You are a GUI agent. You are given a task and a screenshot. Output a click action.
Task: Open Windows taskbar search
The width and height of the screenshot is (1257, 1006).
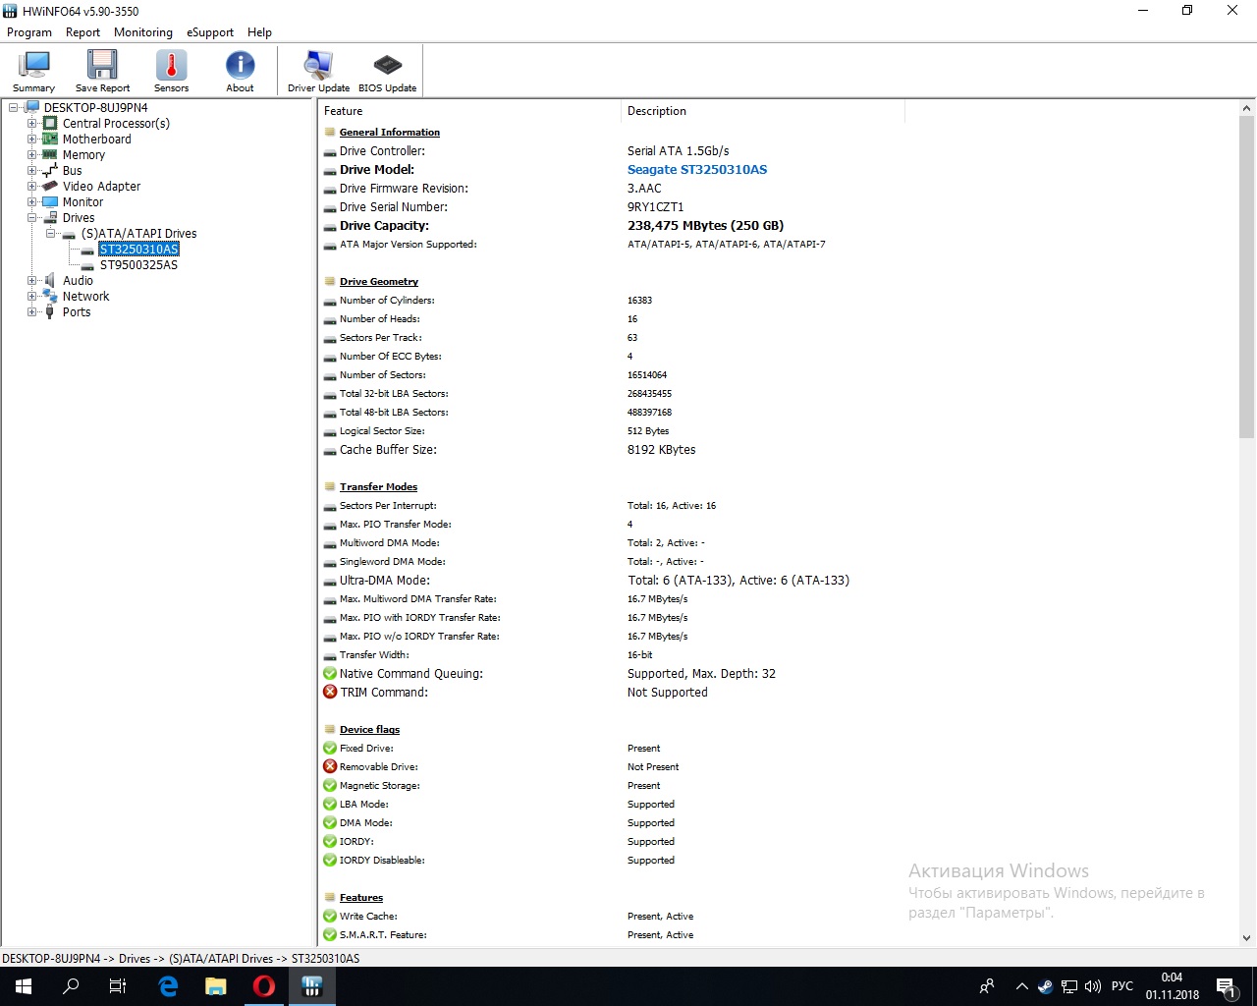coord(71,986)
